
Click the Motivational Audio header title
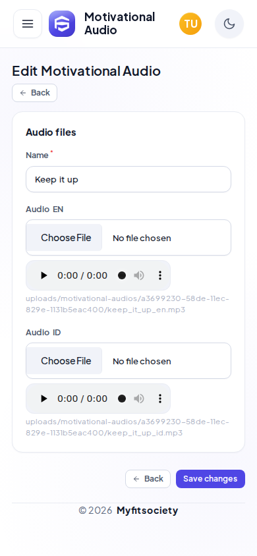[119, 24]
